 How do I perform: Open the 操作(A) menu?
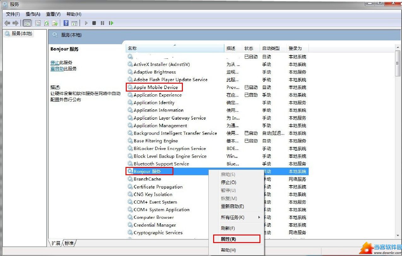pyautogui.click(x=33, y=14)
